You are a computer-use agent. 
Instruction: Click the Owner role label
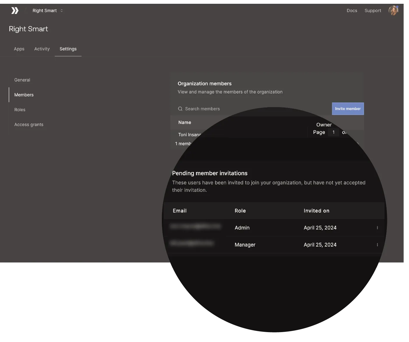coord(324,125)
